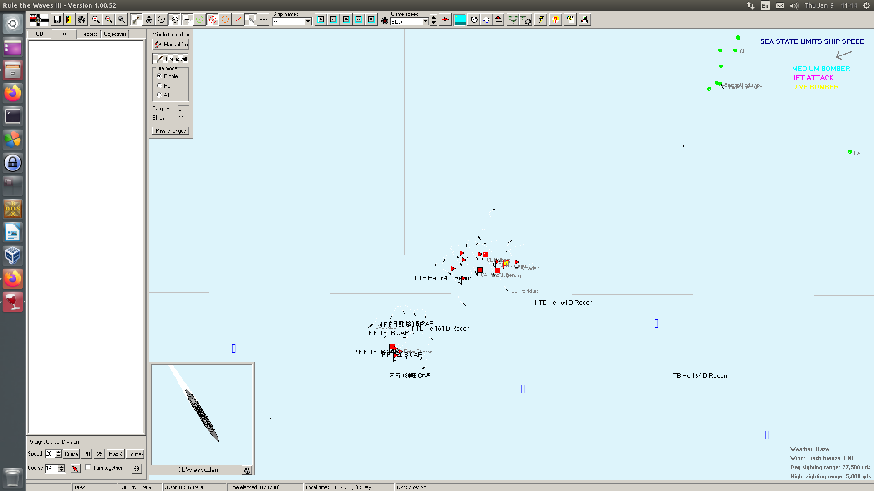This screenshot has height=491, width=874.
Task: Click the red course arrow button
Action: point(76,468)
